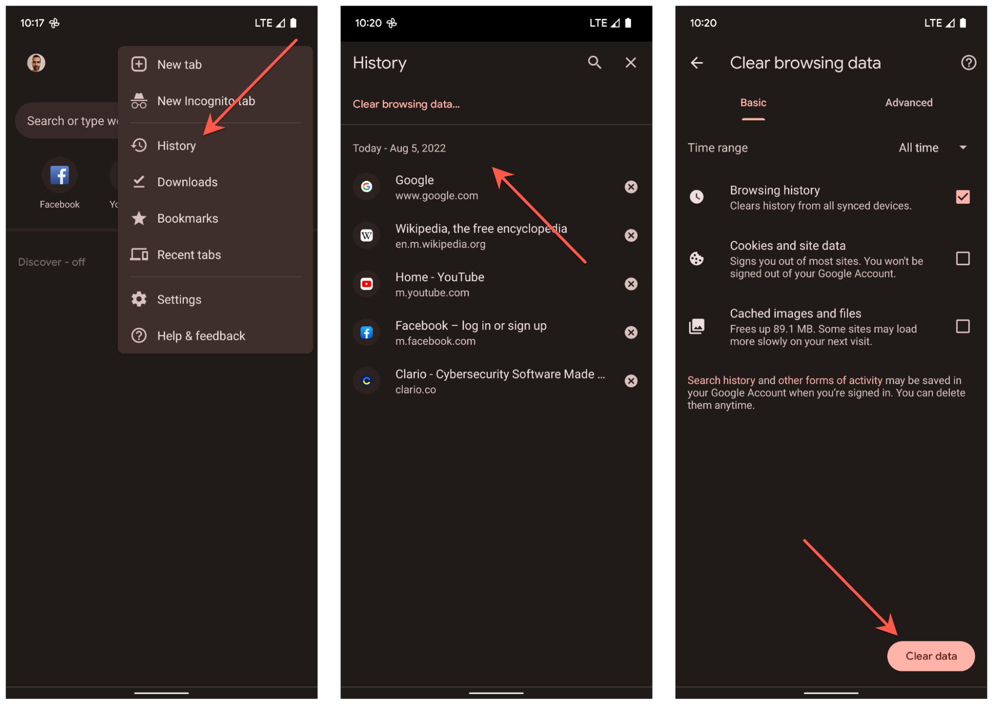Tap the Clear data button
993x705 pixels.
coord(931,656)
